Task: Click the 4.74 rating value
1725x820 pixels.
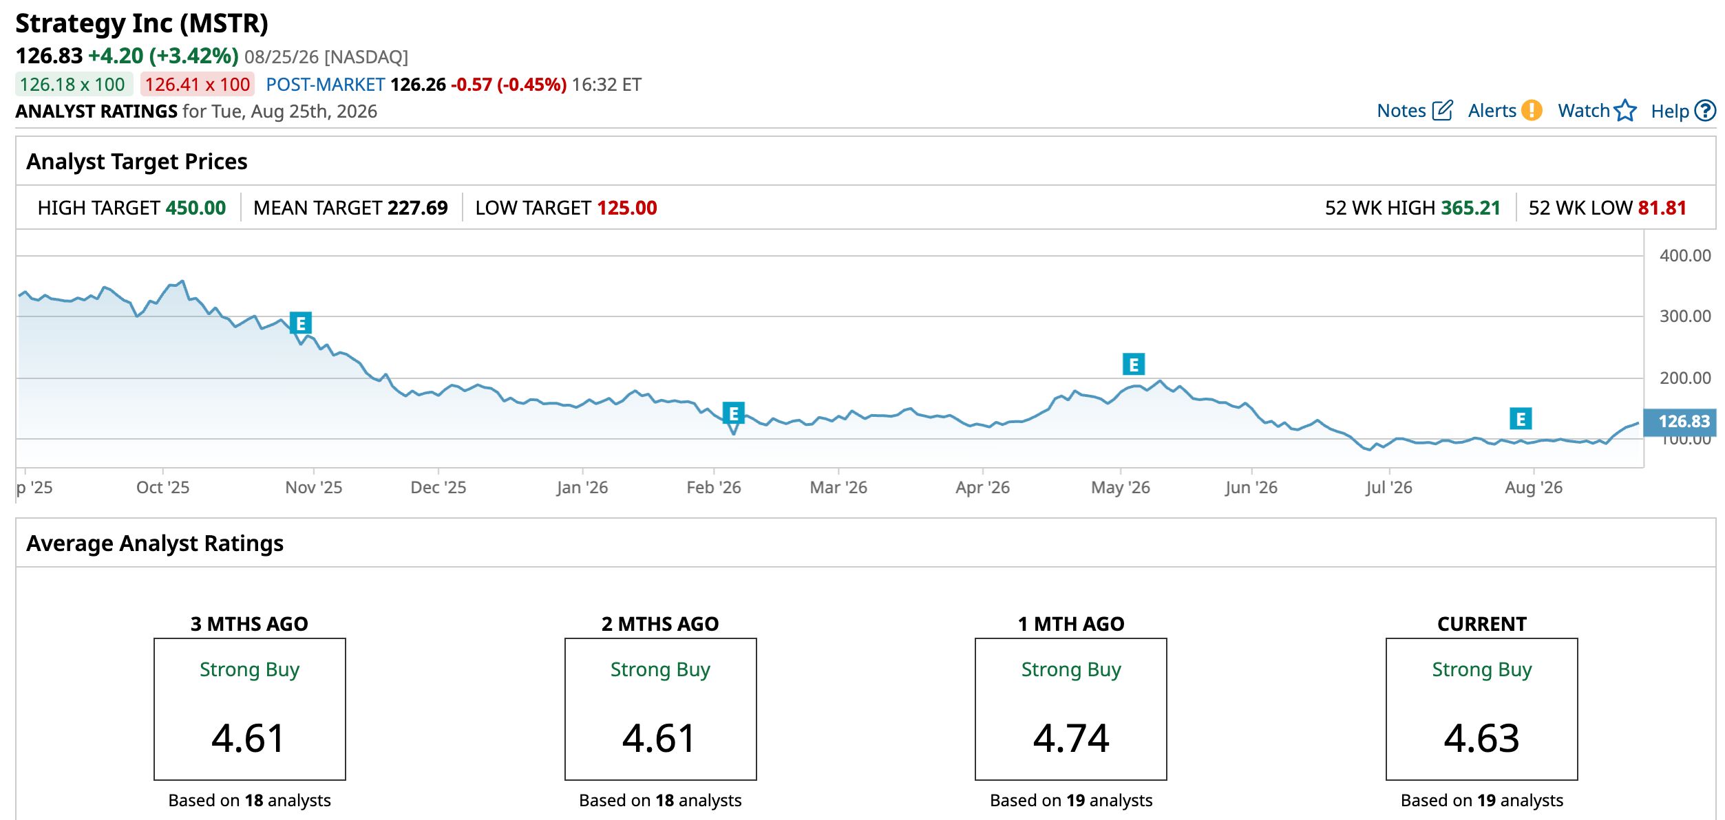Action: pos(1071,738)
